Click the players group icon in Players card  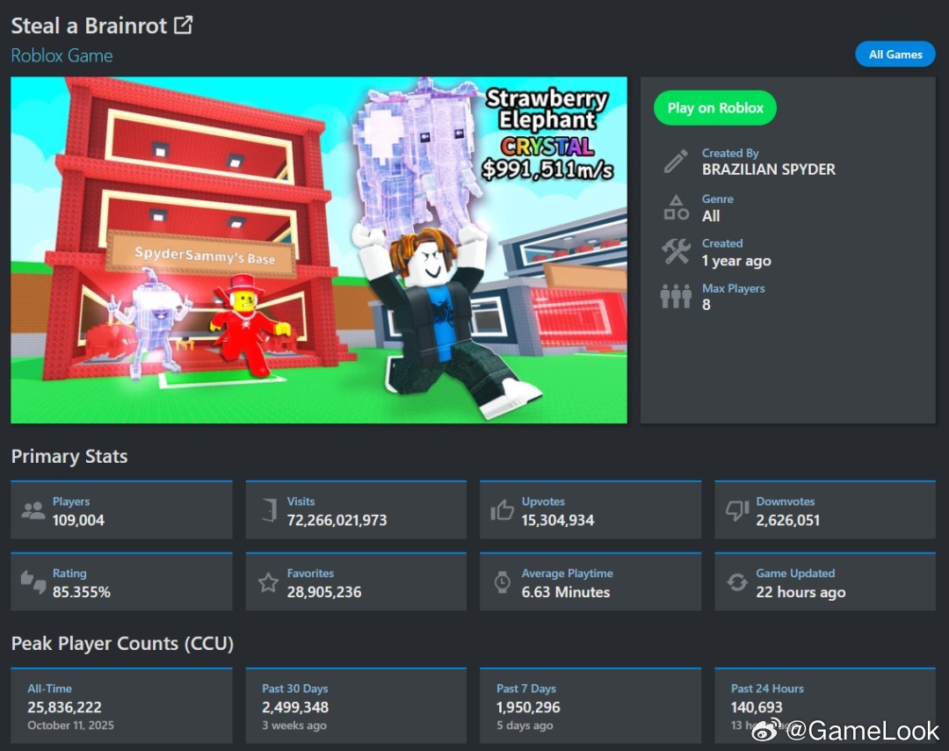[x=33, y=510]
